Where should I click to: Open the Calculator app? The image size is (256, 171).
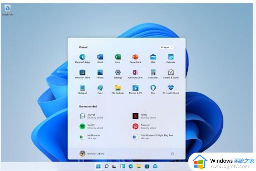point(153,74)
